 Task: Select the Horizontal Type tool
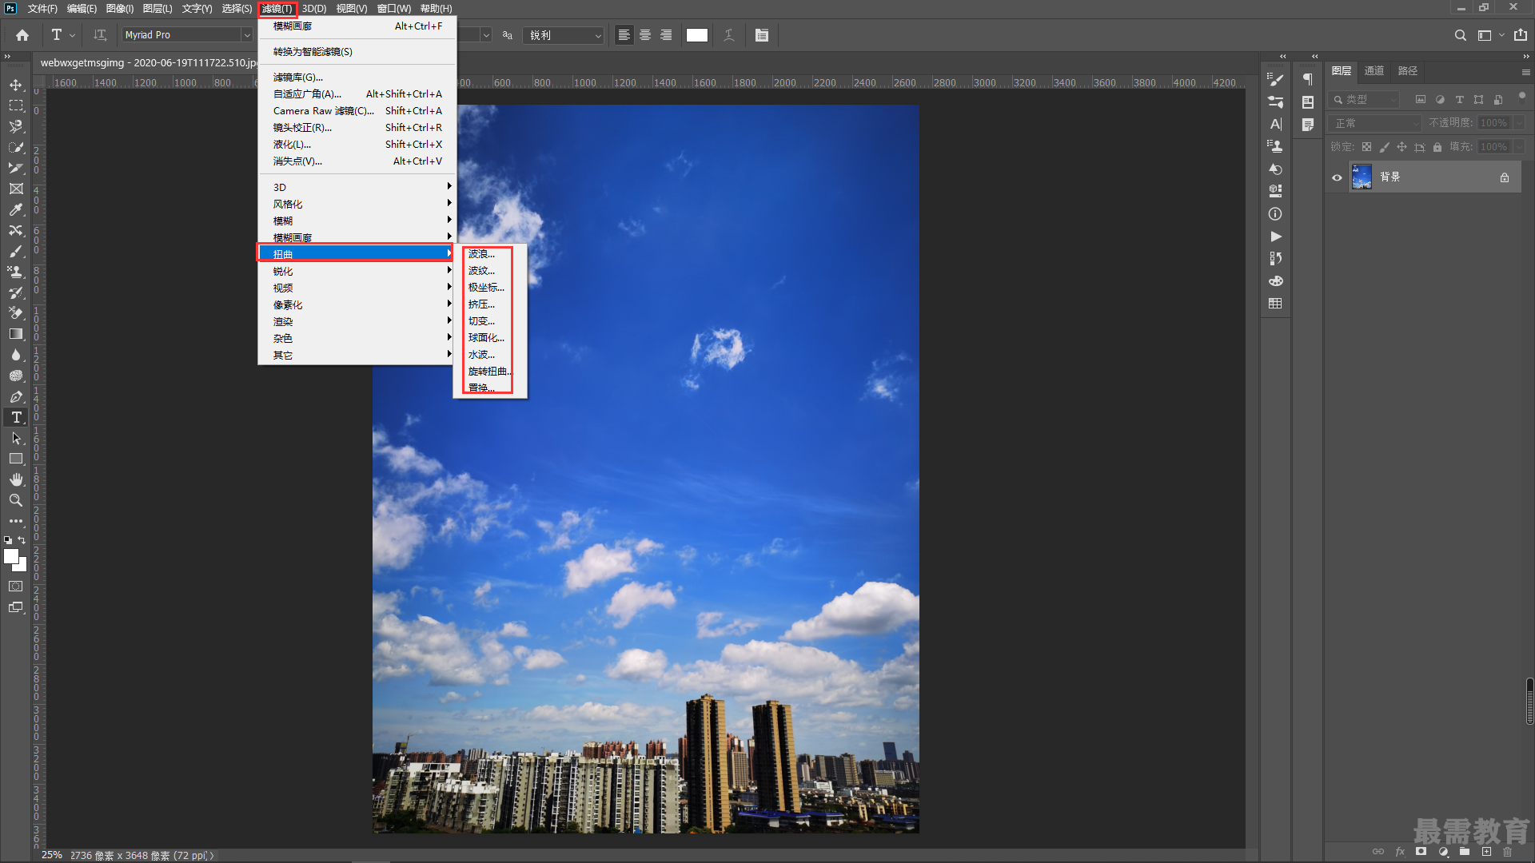tap(16, 417)
